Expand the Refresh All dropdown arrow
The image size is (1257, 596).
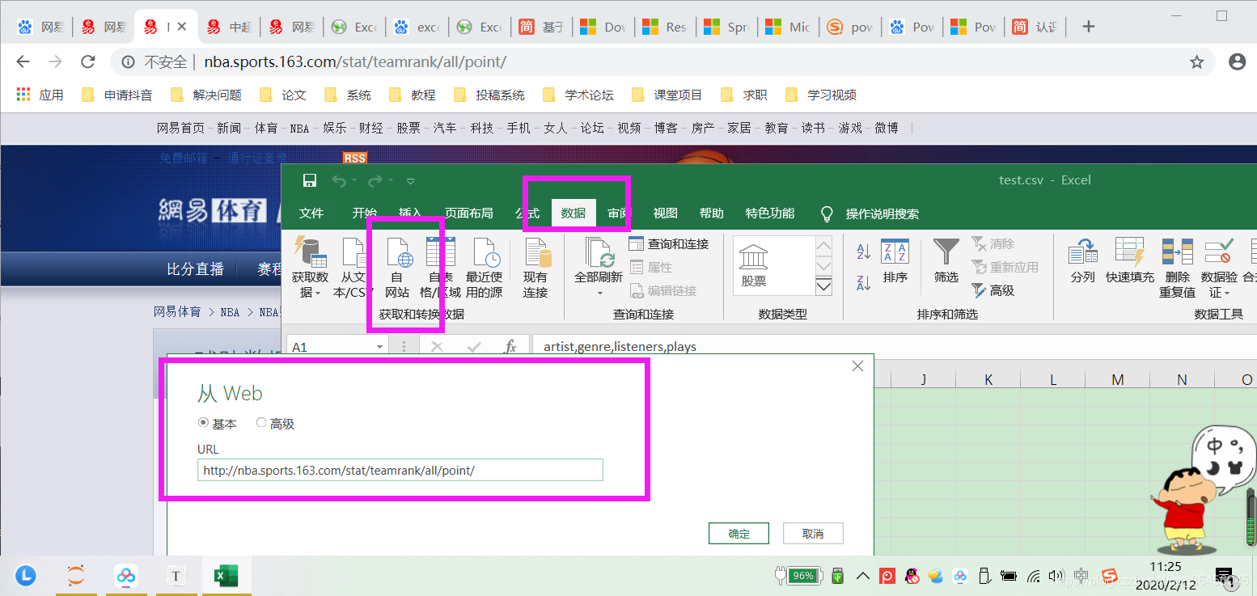tap(599, 294)
